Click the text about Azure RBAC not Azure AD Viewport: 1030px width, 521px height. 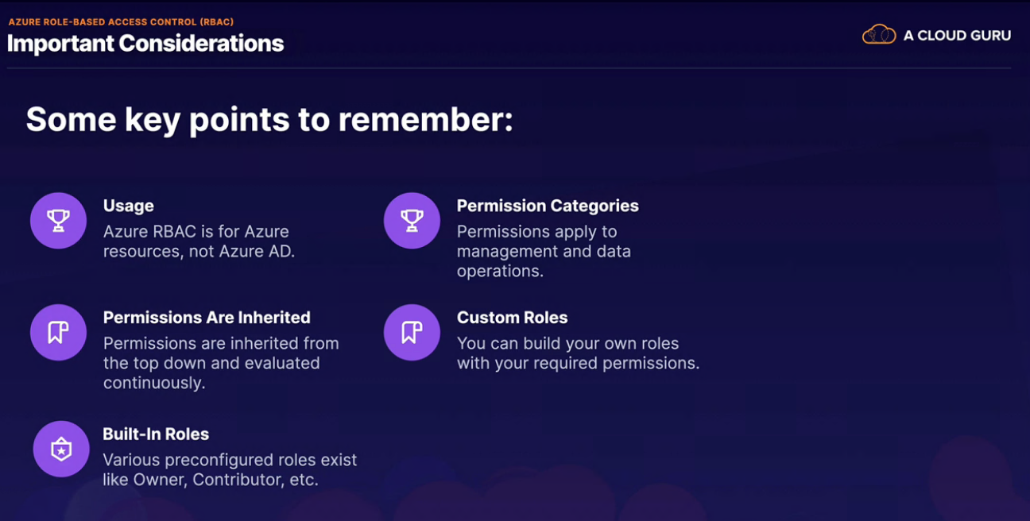pyautogui.click(x=199, y=242)
